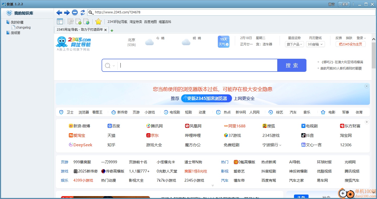377x199 pixels.
Task: Open the changelog note
Action: [23, 27]
